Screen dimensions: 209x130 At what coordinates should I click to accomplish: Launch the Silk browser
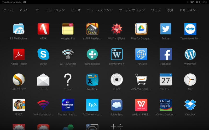tap(19, 80)
